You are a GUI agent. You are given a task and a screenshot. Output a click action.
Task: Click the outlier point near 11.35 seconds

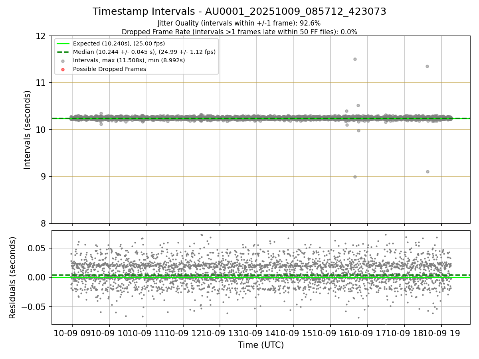(427, 66)
